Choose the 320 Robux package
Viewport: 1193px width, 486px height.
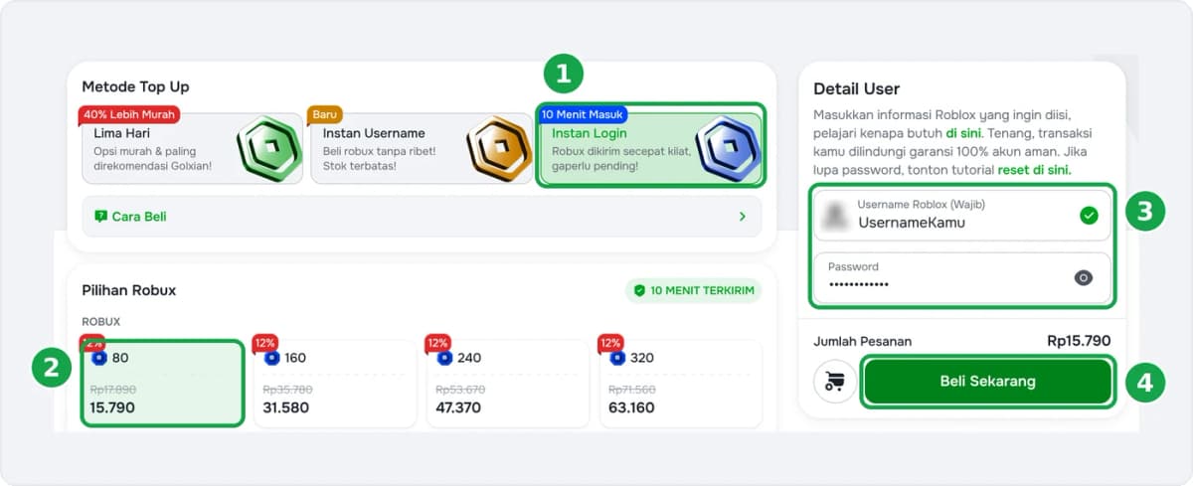pyautogui.click(x=681, y=383)
